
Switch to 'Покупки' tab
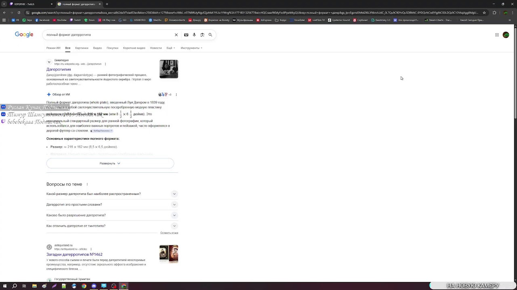(112, 48)
